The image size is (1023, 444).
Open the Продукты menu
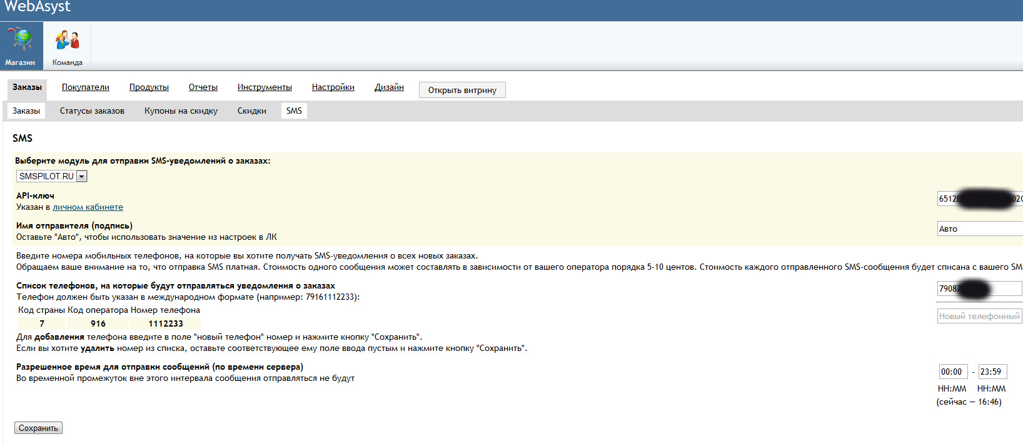point(149,87)
